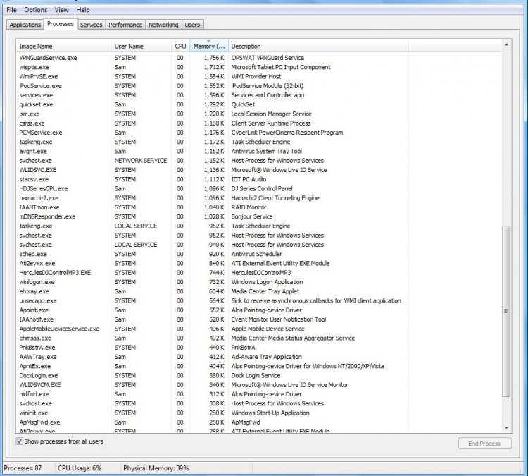The image size is (528, 476).
Task: Click the End Process button
Action: [484, 444]
